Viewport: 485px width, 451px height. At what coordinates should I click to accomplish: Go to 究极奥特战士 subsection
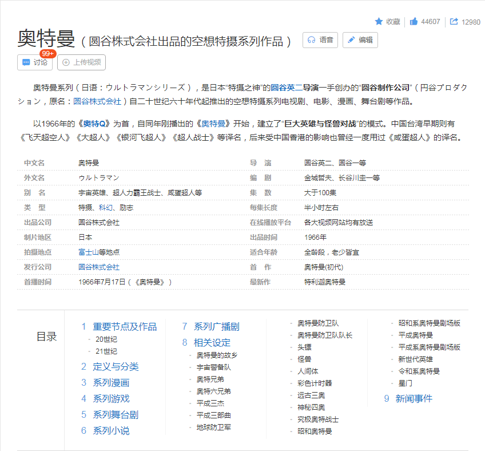tap(318, 420)
